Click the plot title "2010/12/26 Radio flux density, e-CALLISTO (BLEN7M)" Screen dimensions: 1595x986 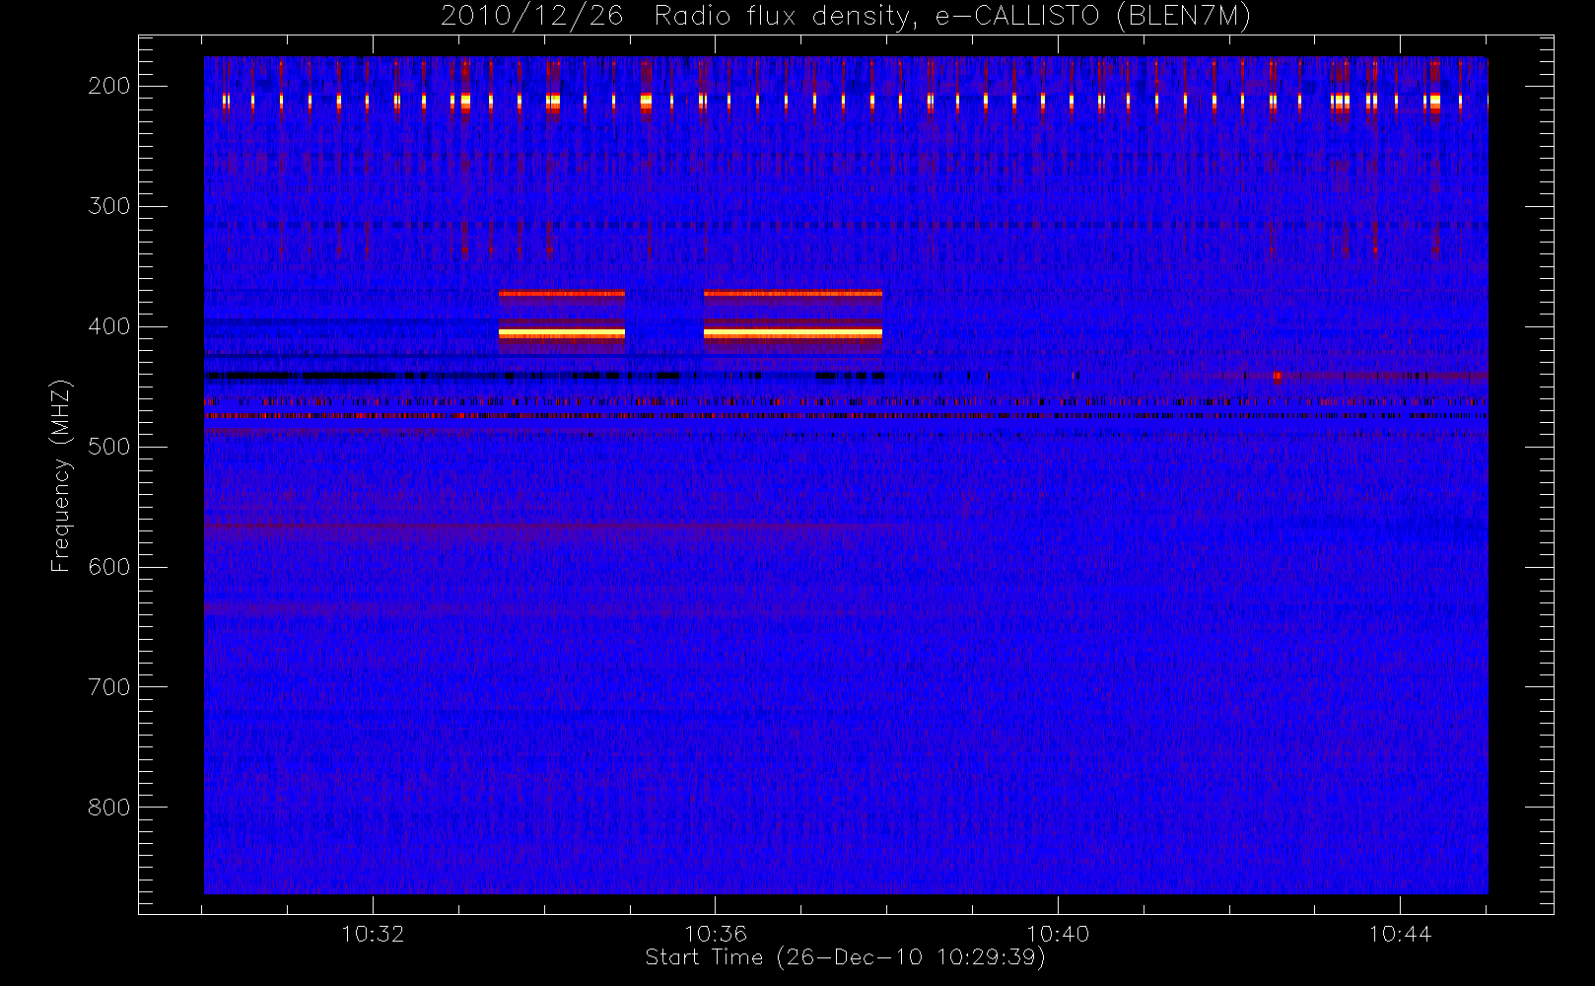[x=846, y=17]
